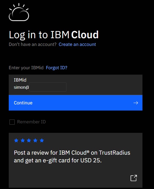Click the fifth blue rating star
The height and width of the screenshot is (189, 154).
coord(42,141)
